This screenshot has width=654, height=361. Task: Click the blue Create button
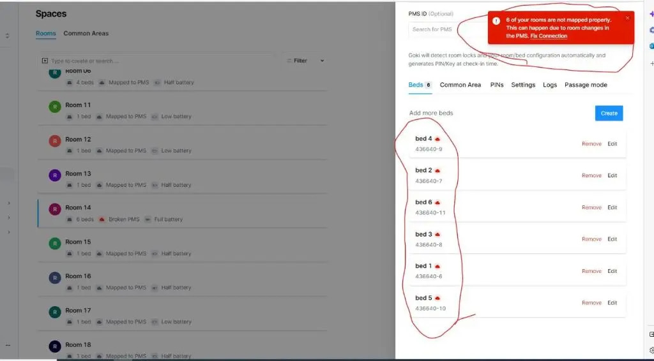point(609,113)
